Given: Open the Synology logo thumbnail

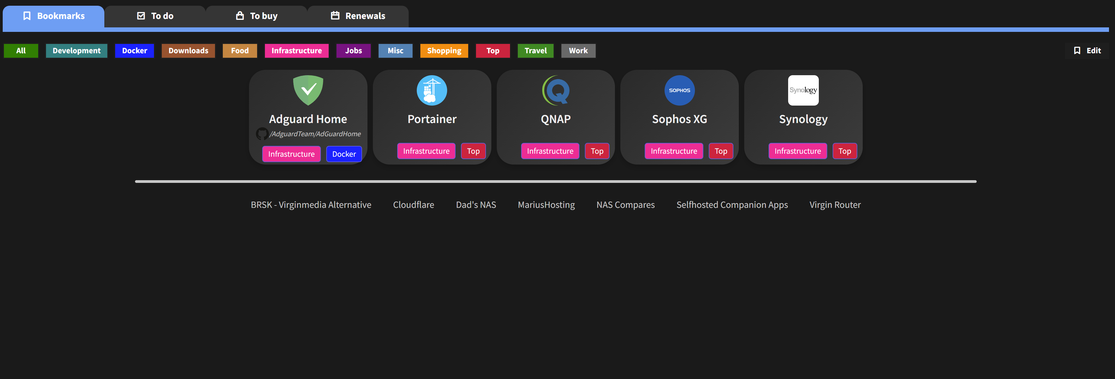Looking at the screenshot, I should (x=803, y=90).
